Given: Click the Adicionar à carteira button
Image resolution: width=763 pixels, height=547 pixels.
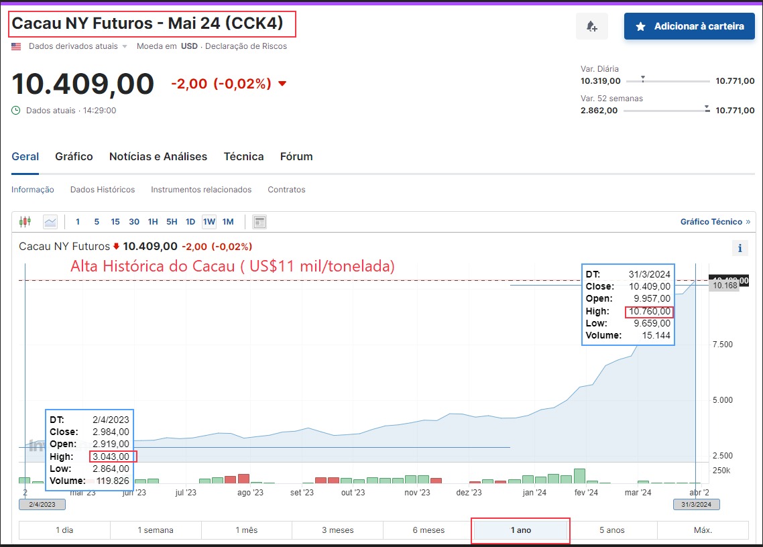Looking at the screenshot, I should coord(689,26).
